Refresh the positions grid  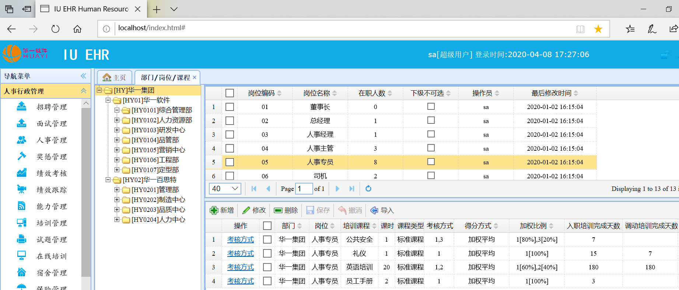(368, 189)
